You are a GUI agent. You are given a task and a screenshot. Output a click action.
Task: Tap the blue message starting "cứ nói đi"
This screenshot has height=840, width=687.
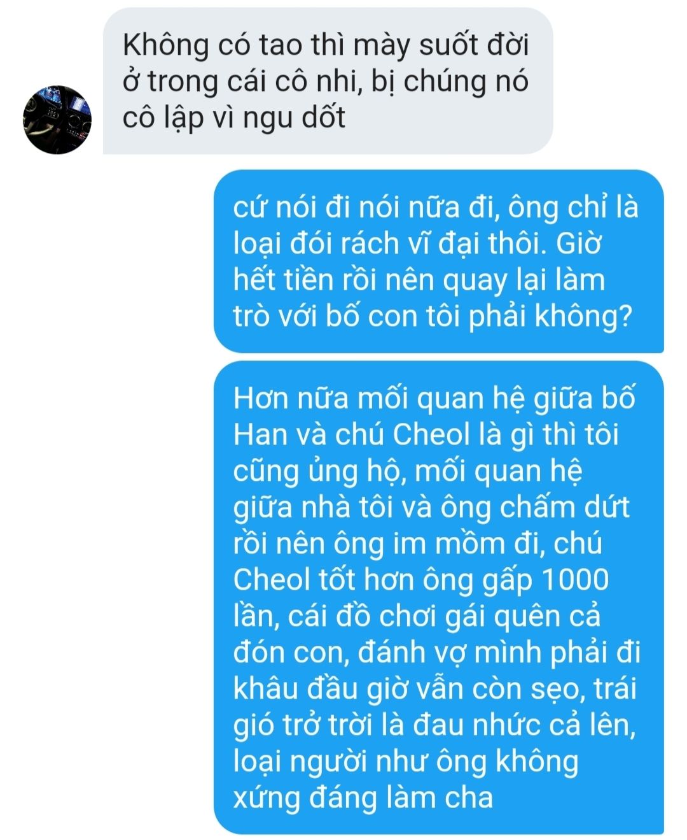[438, 261]
